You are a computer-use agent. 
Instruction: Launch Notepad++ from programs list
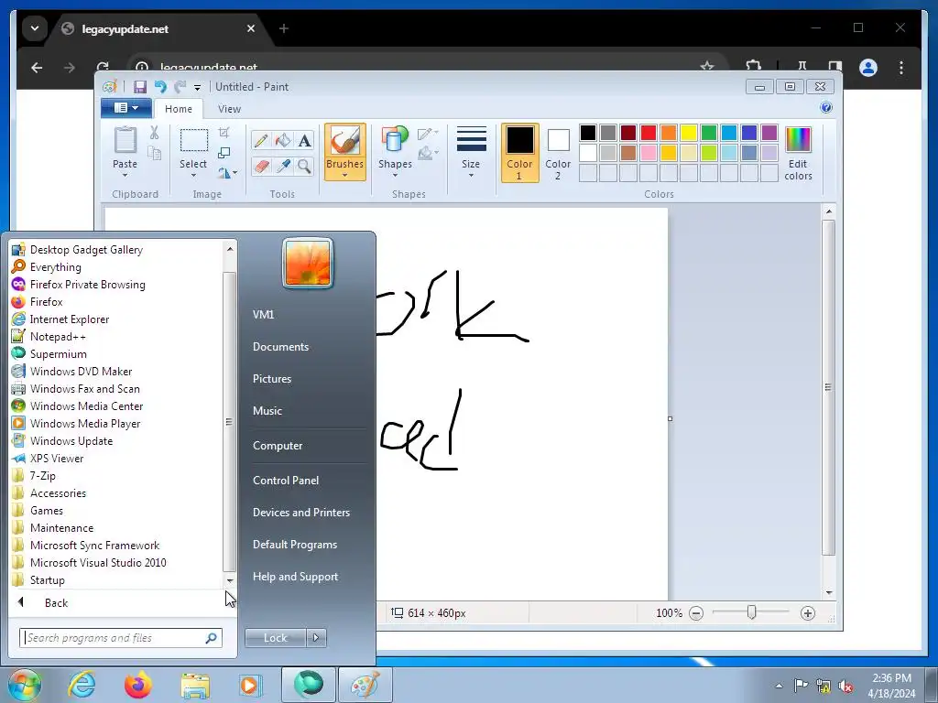[58, 337]
